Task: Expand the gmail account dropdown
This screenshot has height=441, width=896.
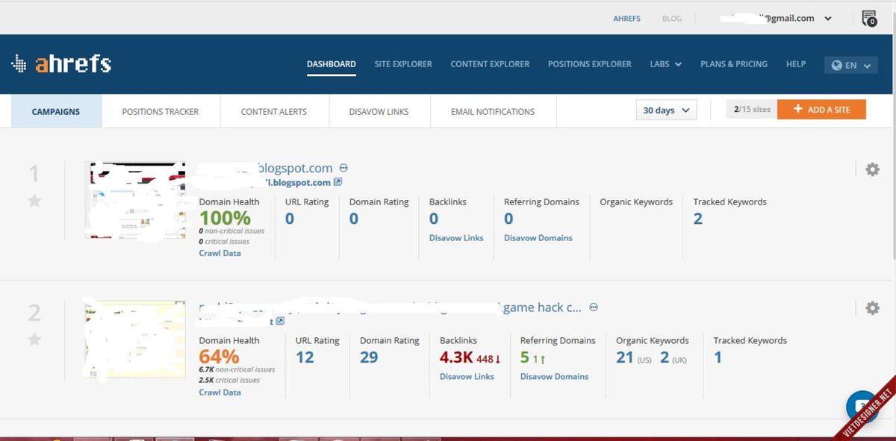Action: tap(828, 19)
